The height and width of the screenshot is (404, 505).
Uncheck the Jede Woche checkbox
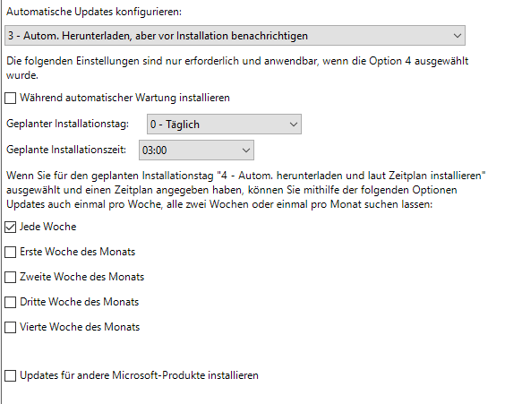point(11,228)
